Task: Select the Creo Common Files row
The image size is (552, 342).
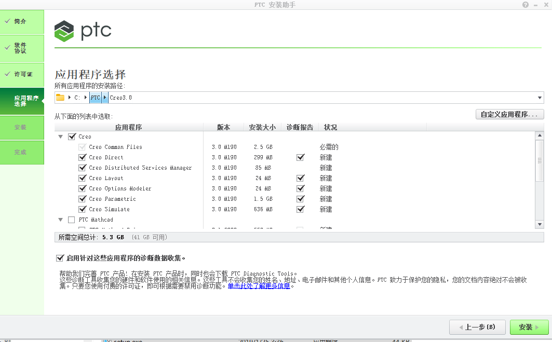Action: 115,147
